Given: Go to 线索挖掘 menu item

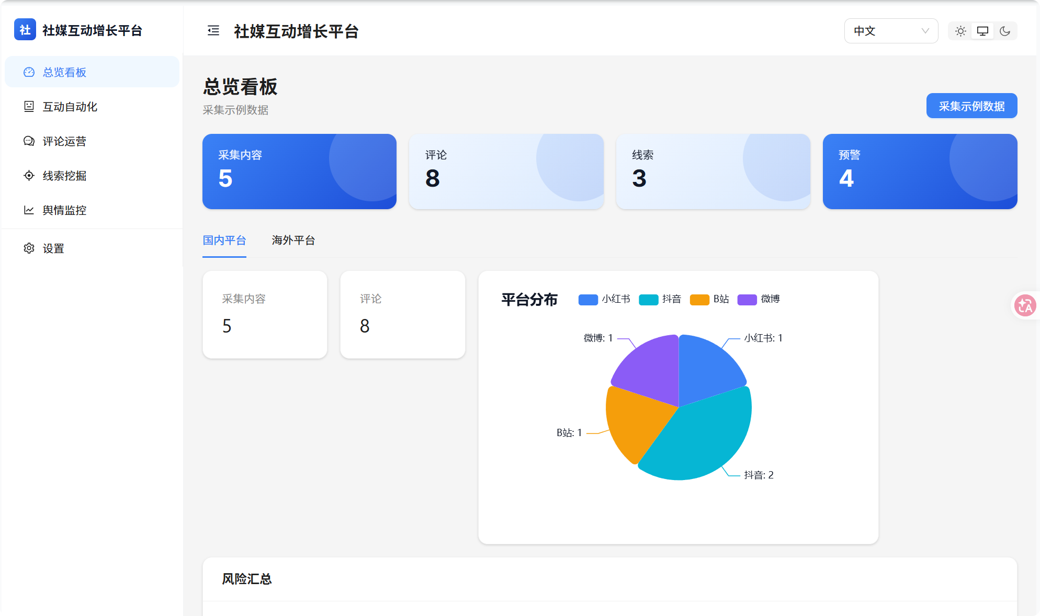Looking at the screenshot, I should (x=92, y=176).
